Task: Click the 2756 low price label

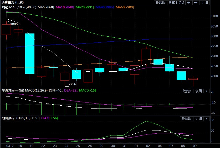Action: [72, 84]
